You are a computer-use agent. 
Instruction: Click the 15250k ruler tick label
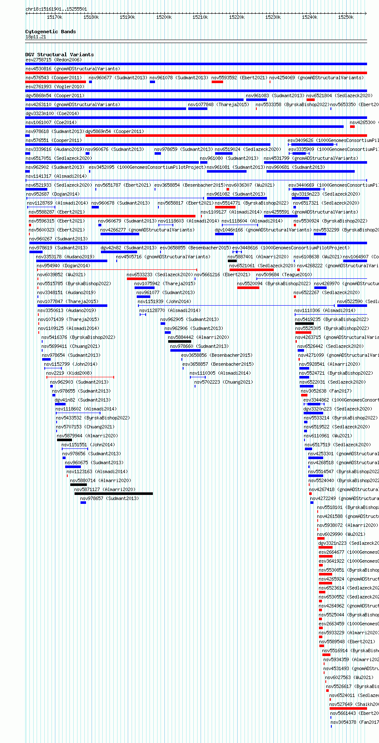(346, 17)
